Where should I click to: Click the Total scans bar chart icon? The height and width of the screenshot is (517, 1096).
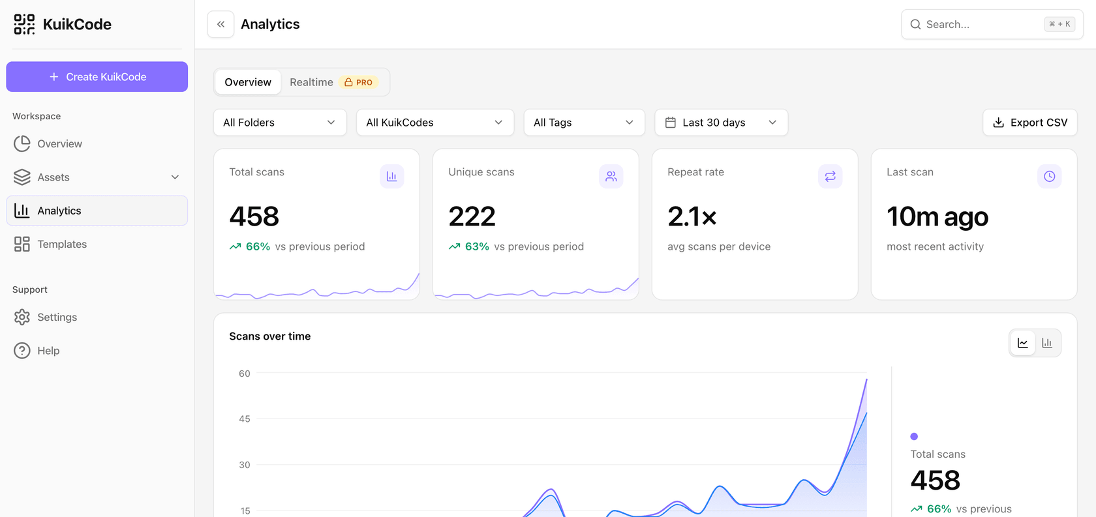pos(392,176)
